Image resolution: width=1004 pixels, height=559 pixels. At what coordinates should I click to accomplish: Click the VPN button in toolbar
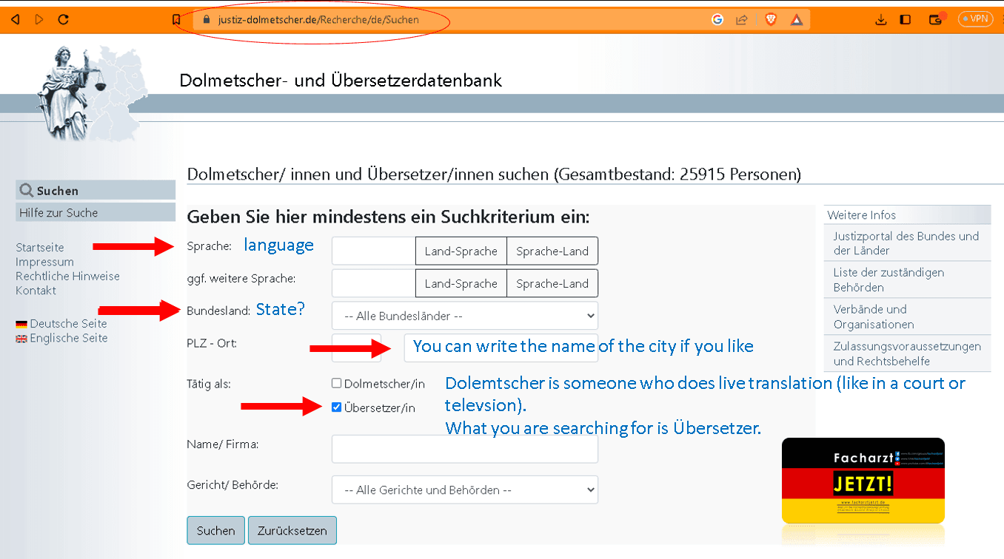975,19
